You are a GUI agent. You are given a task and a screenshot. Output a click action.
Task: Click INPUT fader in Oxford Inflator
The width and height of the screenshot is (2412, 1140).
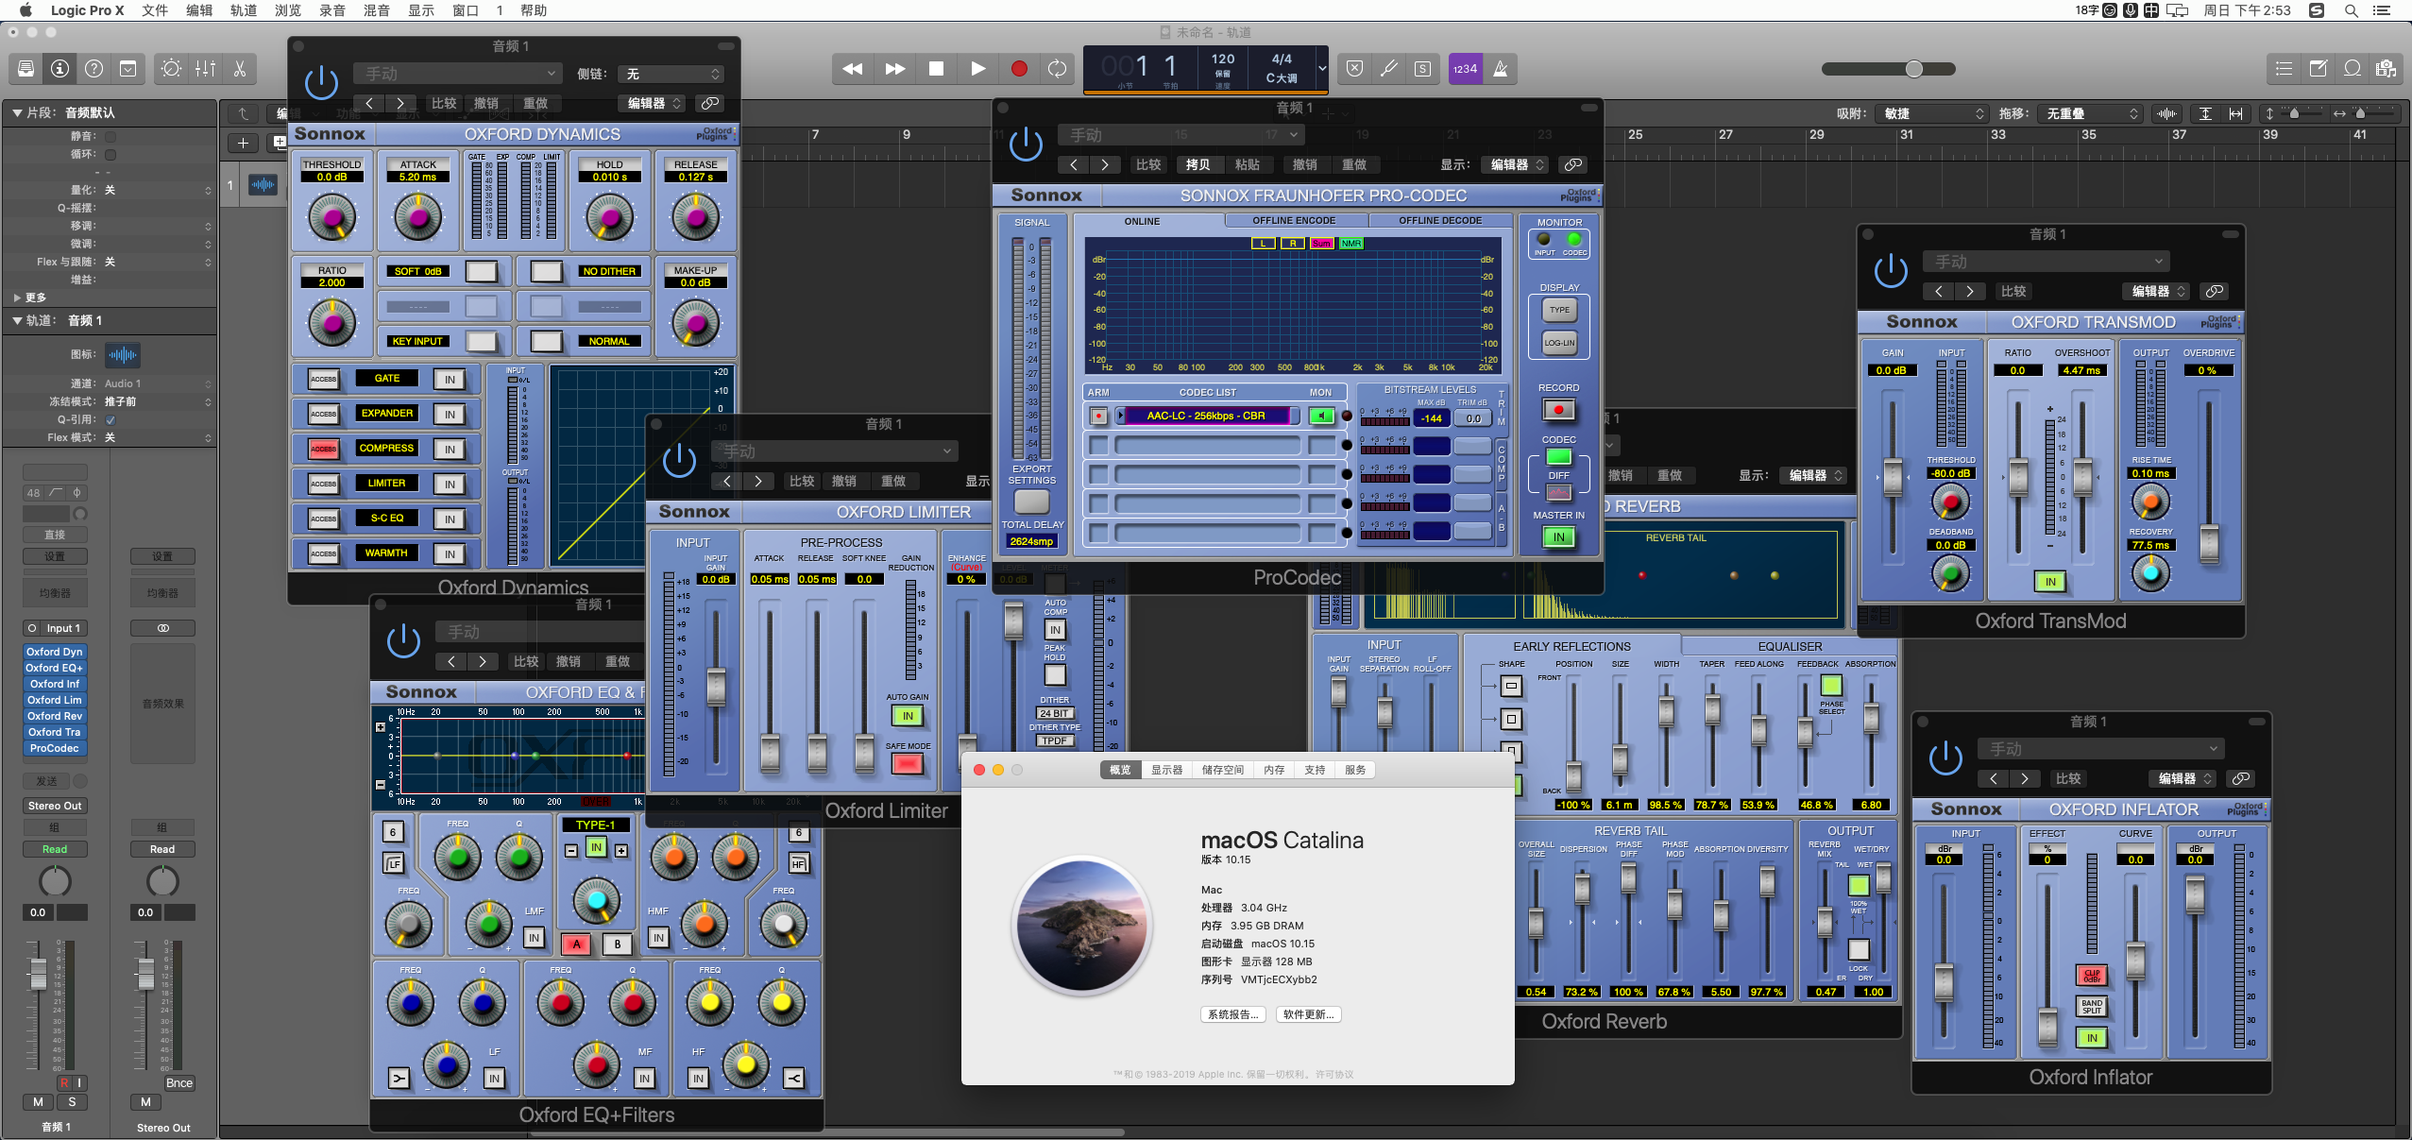[1944, 982]
